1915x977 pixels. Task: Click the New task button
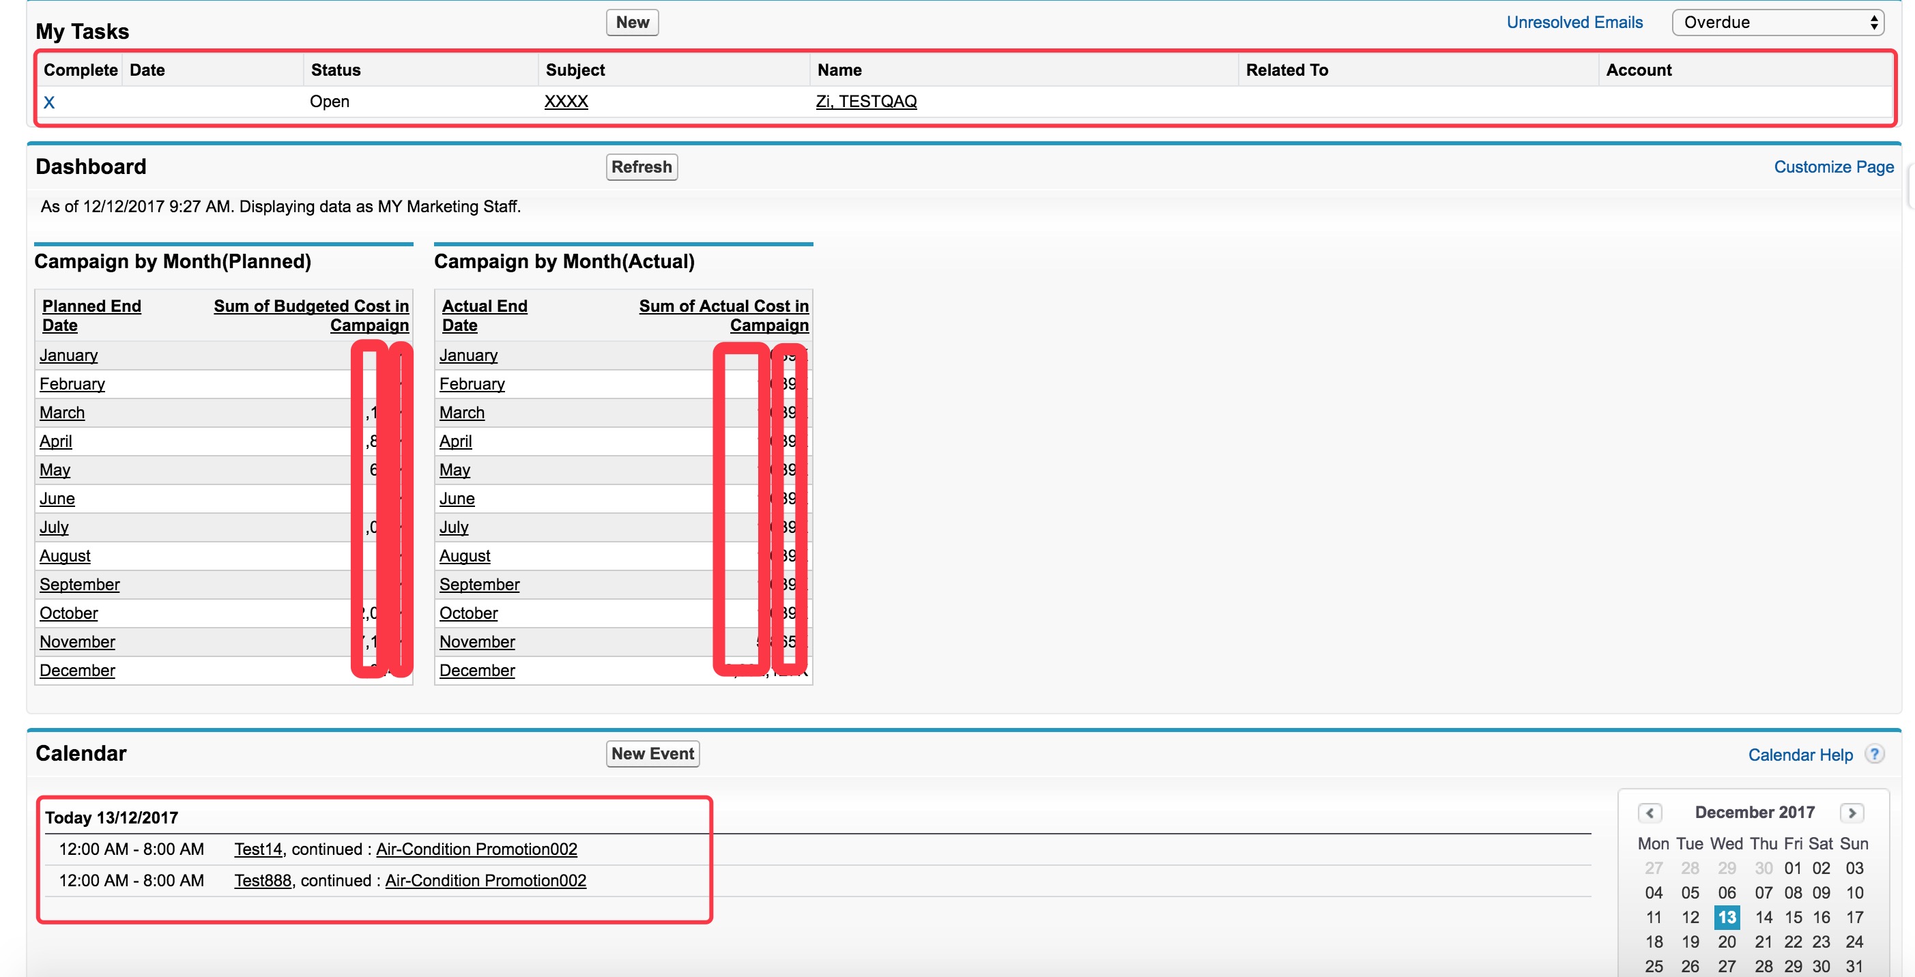(x=632, y=23)
